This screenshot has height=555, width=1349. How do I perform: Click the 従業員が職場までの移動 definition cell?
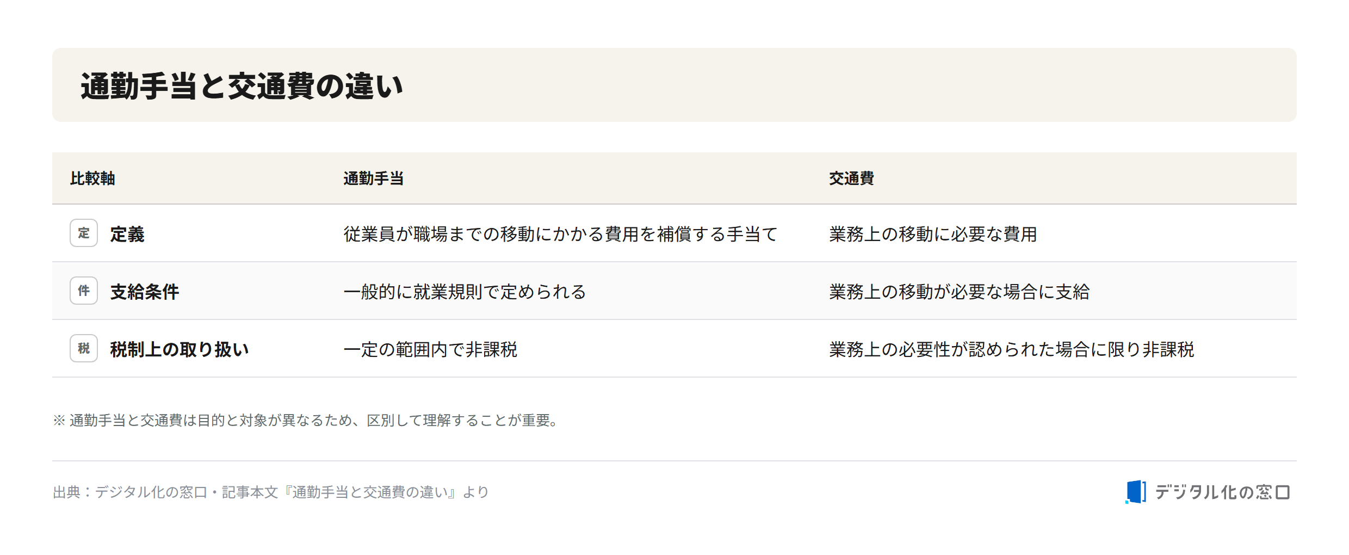tap(561, 234)
